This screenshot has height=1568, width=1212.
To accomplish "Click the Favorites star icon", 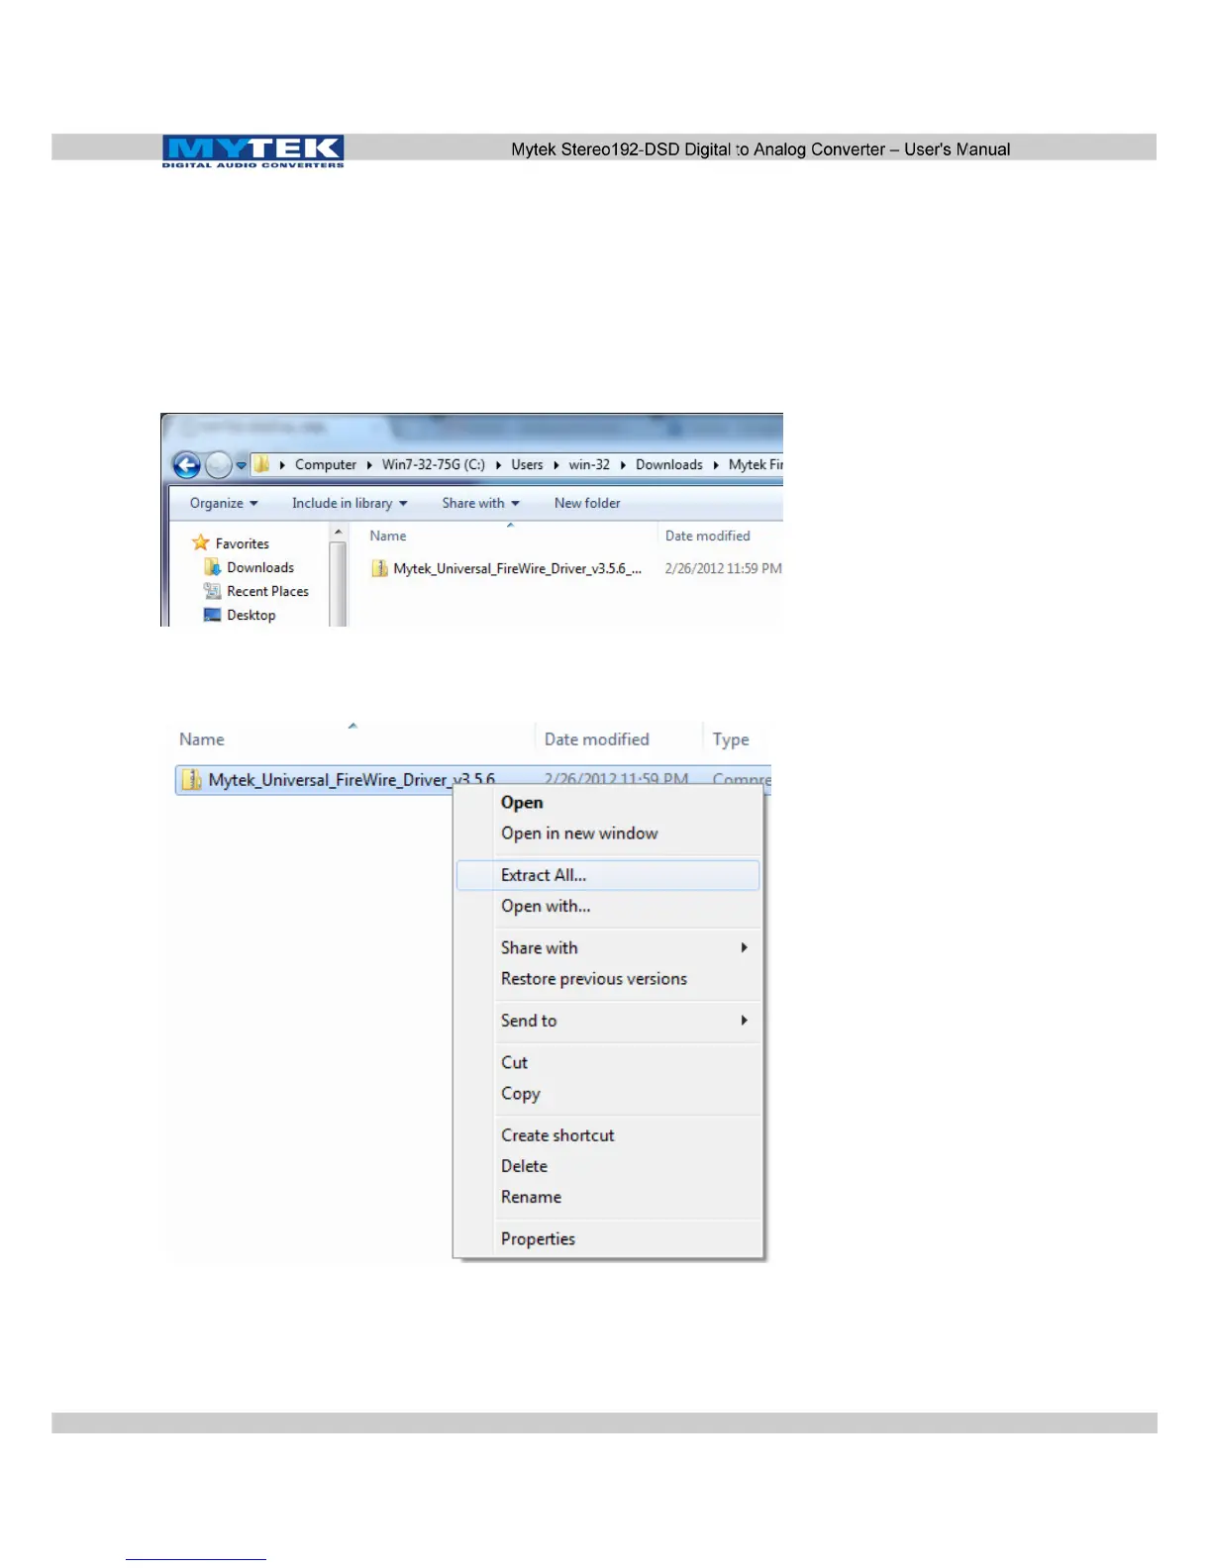I will (201, 542).
